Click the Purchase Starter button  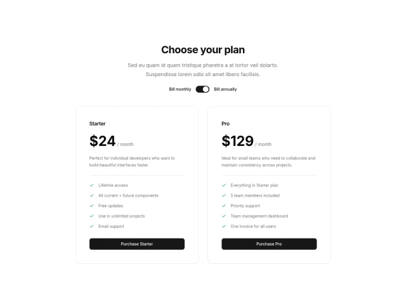(x=137, y=244)
